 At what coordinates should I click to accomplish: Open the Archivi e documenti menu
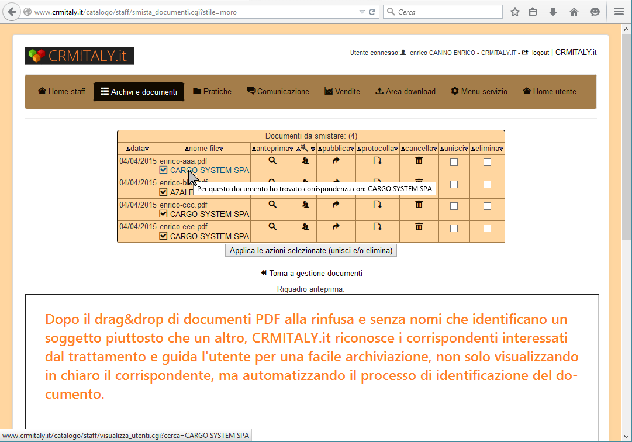[x=139, y=92]
